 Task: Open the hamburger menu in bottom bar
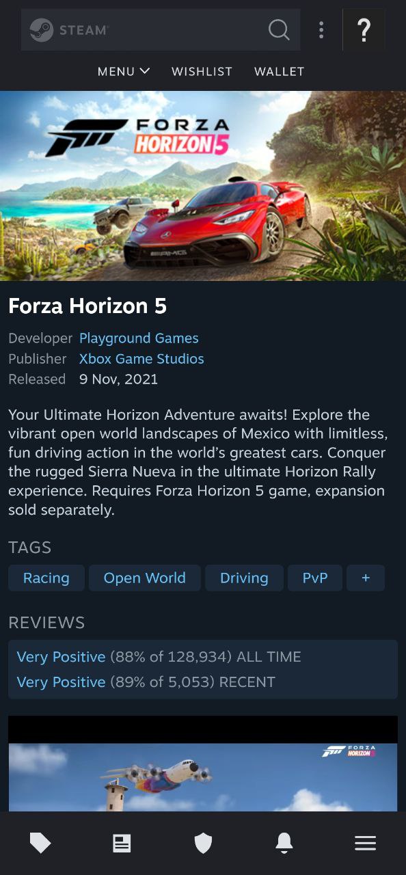pyautogui.click(x=366, y=844)
